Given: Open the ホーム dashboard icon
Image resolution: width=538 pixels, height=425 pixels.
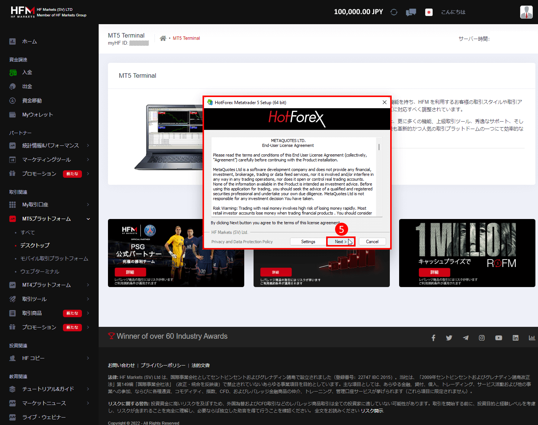Looking at the screenshot, I should point(12,41).
